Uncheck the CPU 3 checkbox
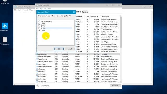Screen dimensions: 167x94 click(x=39, y=31)
